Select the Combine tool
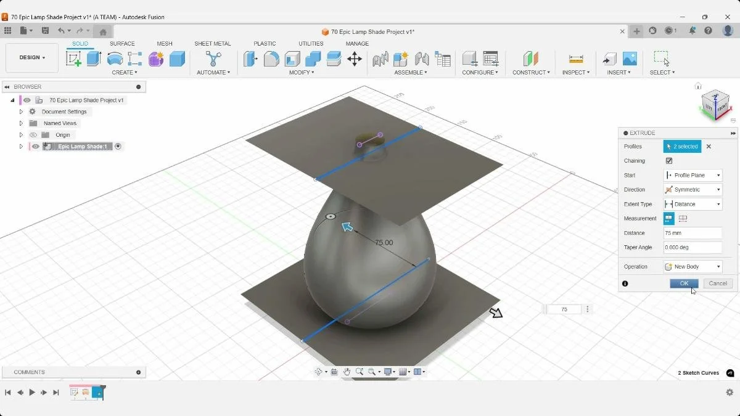 click(x=313, y=59)
